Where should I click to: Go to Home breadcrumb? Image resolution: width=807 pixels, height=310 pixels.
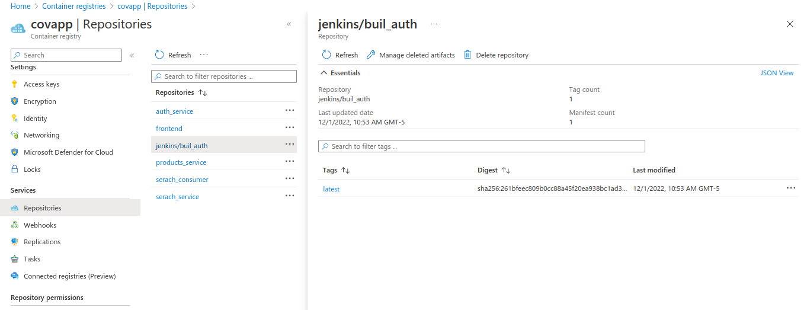click(21, 6)
